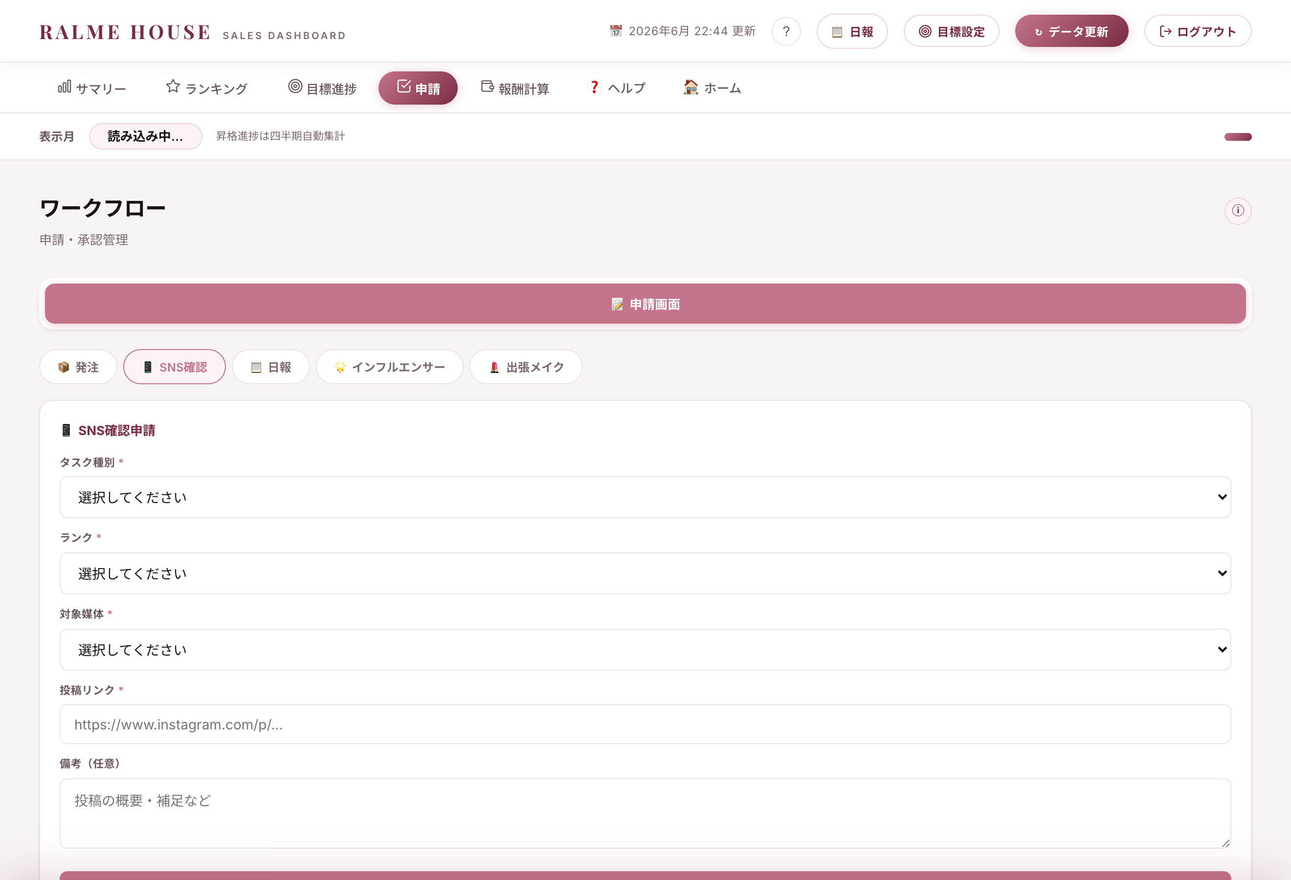Select the 出張メイク request tab
Viewport: 1291px width, 880px height.
[x=526, y=367]
